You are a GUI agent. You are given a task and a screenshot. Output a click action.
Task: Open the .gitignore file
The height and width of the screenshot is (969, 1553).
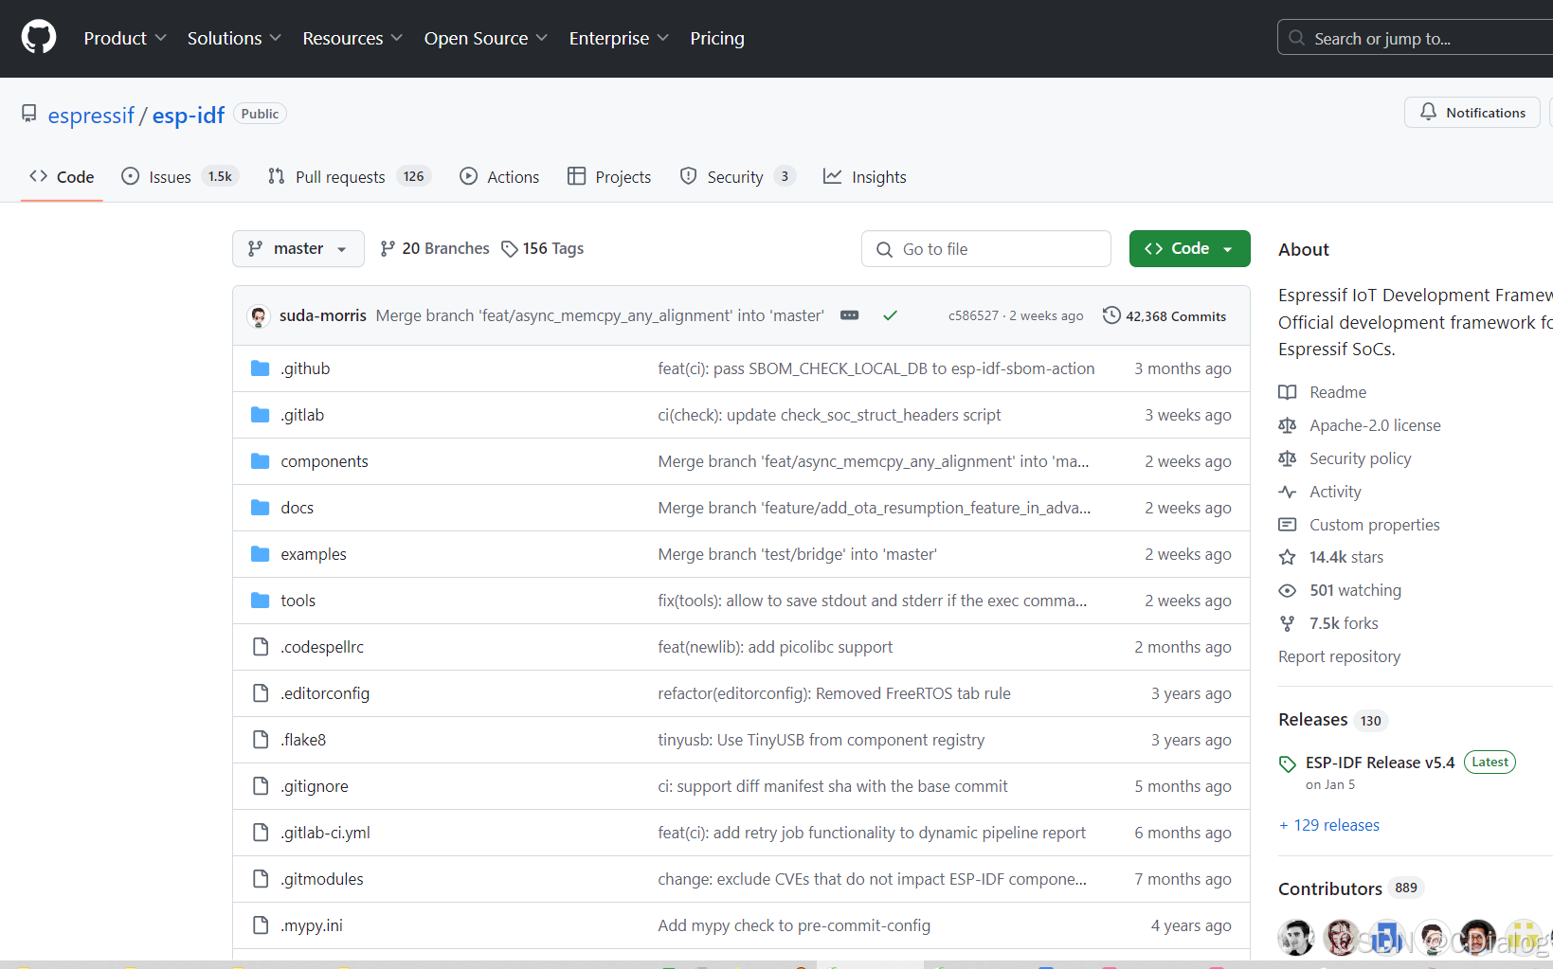tap(315, 786)
